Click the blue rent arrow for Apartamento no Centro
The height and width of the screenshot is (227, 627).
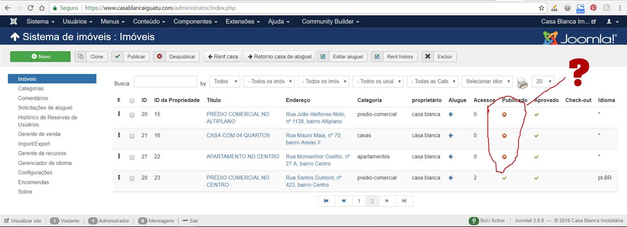click(x=451, y=157)
